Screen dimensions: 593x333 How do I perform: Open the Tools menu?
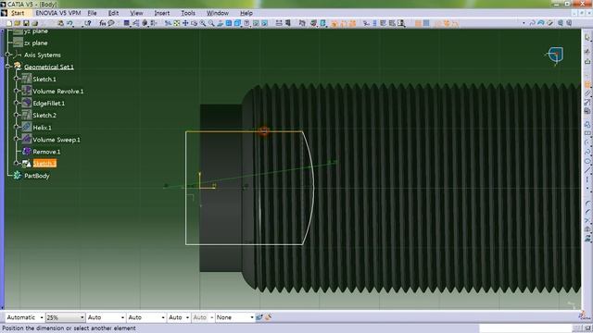coord(188,13)
